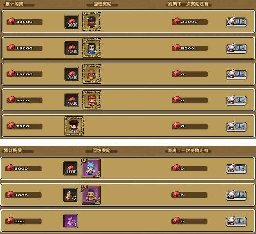
Task: Click the 5000 remaining ruby indicator
Action: pyautogui.click(x=189, y=48)
